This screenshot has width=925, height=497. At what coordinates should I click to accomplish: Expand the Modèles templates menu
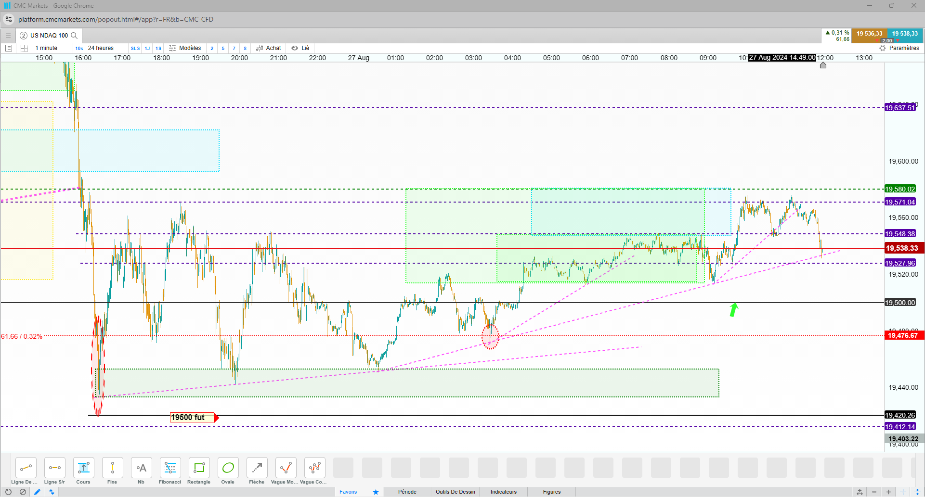click(185, 48)
